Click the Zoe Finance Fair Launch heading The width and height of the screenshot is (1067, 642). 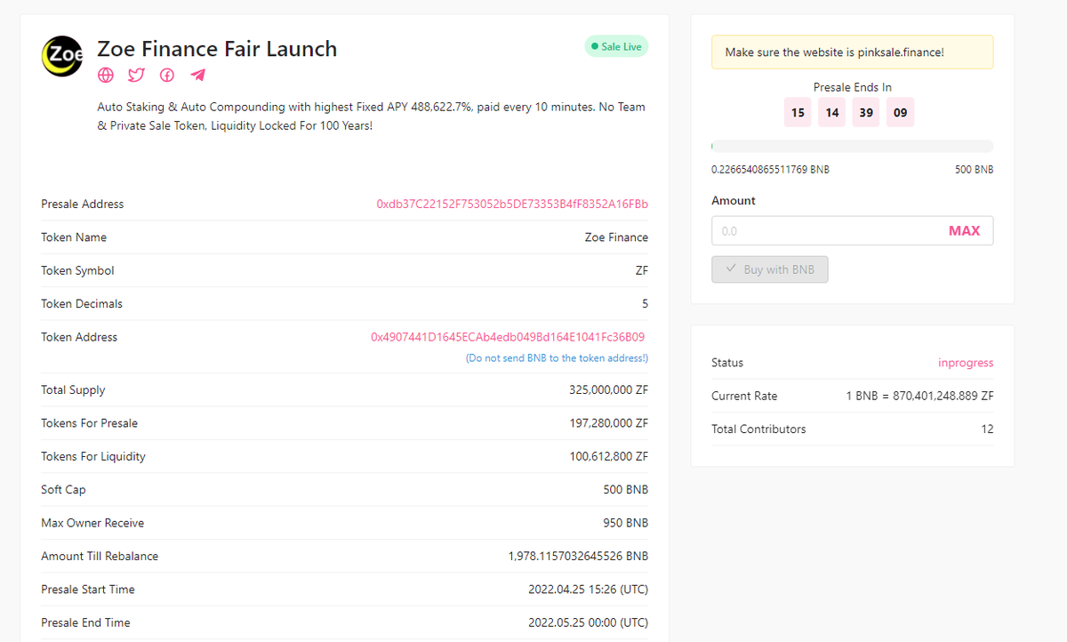(217, 48)
